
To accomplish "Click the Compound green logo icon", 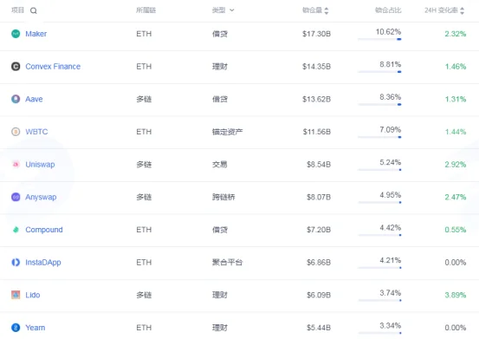I will 16,230.
